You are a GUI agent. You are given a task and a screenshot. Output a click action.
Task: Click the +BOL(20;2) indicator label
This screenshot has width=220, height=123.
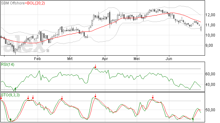click(x=35, y=3)
